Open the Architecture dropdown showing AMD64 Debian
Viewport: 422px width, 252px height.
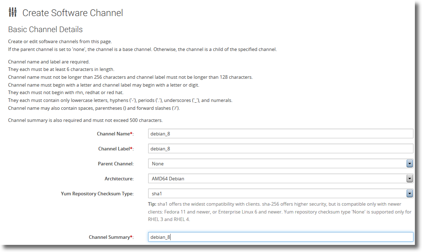point(280,179)
